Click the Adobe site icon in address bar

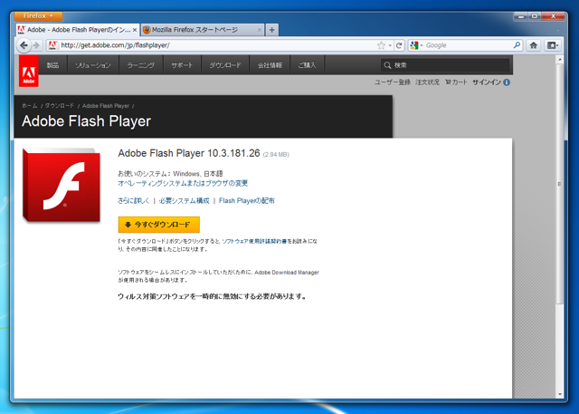click(x=52, y=45)
